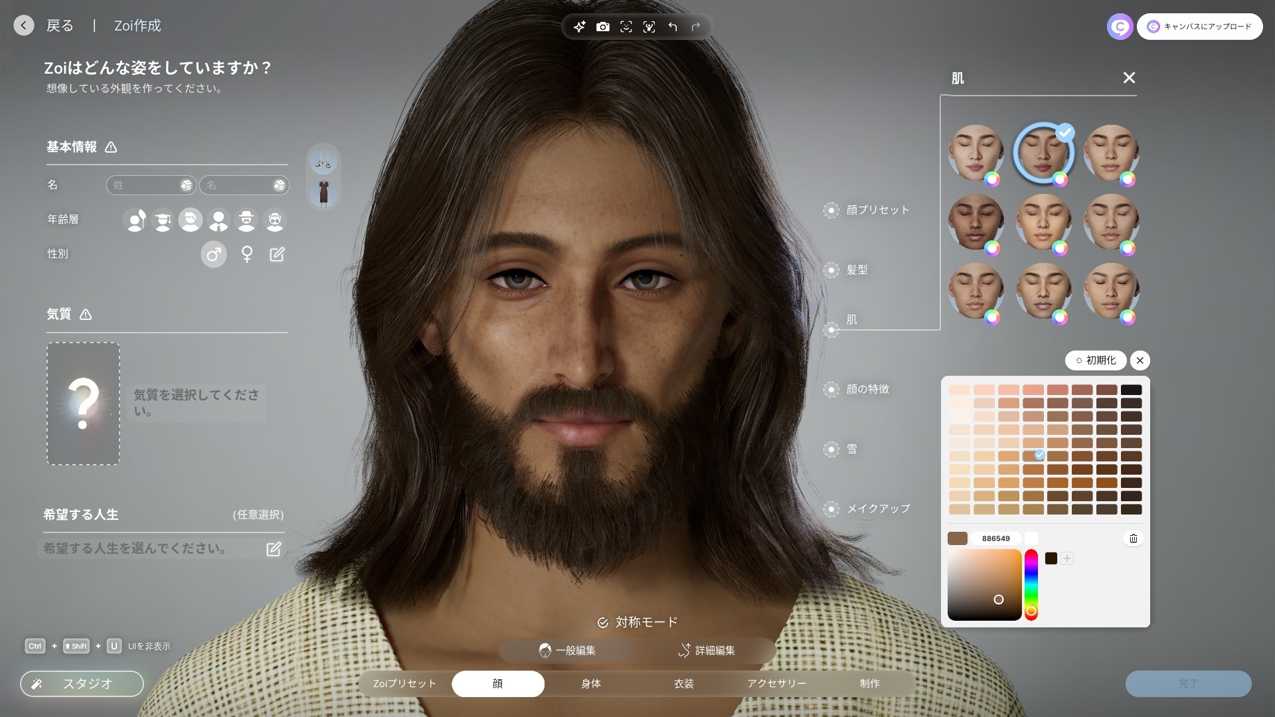Screen dimensions: 1275x717
Task: Open the Canvas profile icon
Action: (1120, 27)
